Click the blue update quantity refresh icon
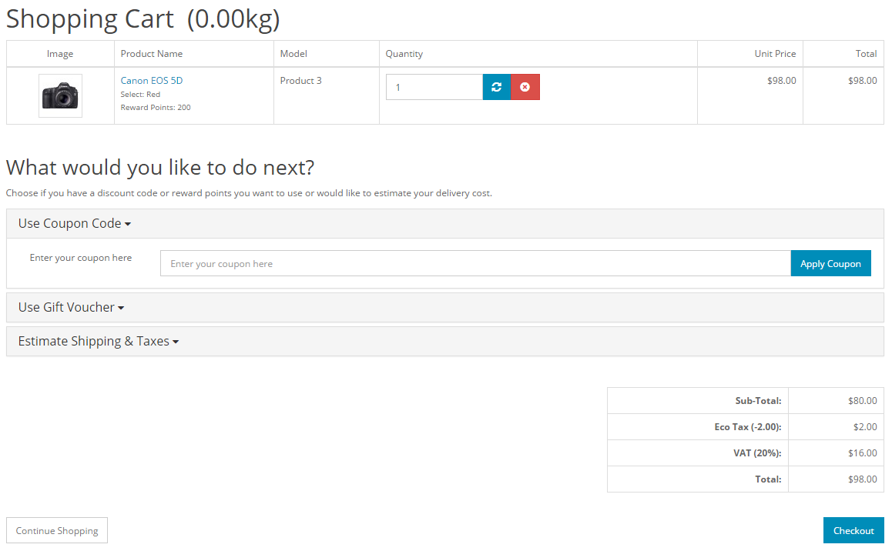The height and width of the screenshot is (551, 892). pos(497,87)
